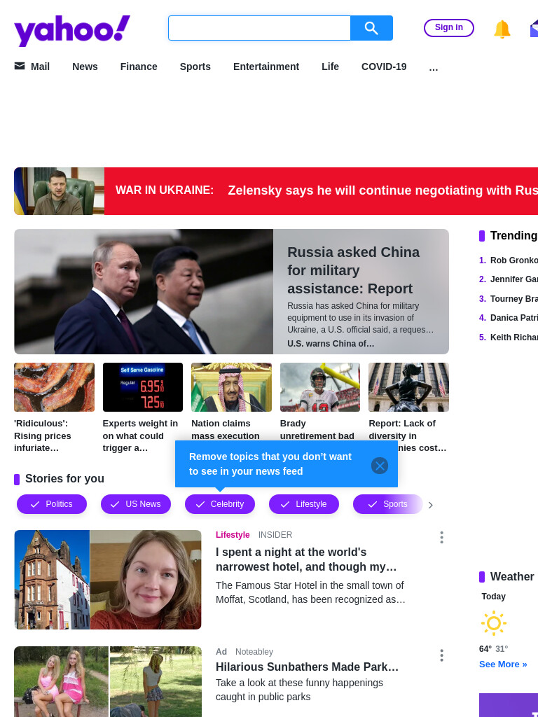The height and width of the screenshot is (717, 538).
Task: Open See More weather link
Action: (503, 664)
